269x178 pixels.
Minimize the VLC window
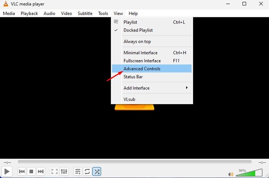point(228,4)
